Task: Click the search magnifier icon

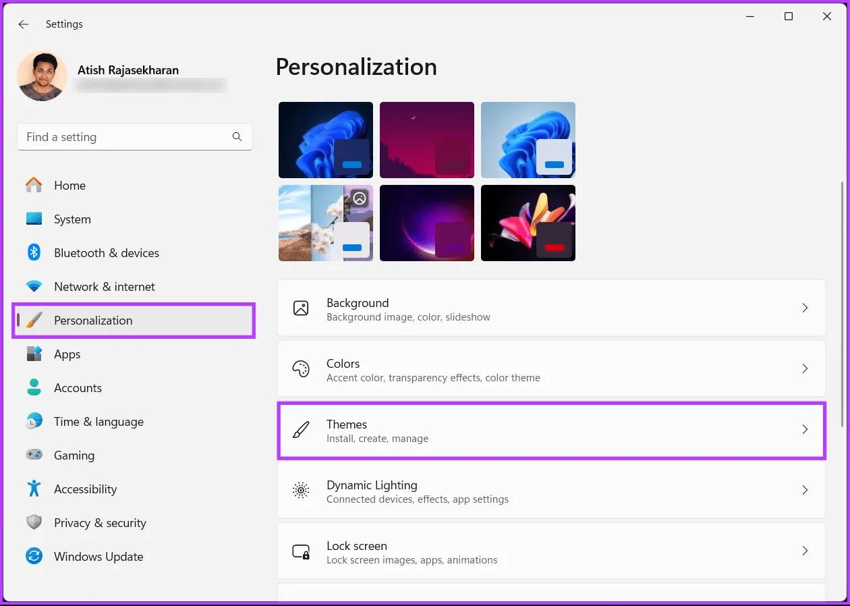Action: 237,137
